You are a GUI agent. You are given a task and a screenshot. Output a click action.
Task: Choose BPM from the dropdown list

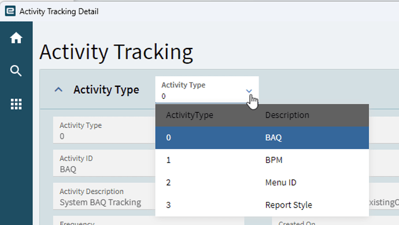pos(262,160)
